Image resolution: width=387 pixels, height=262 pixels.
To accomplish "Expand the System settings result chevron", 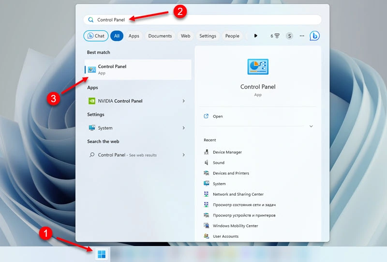I will click(x=184, y=128).
